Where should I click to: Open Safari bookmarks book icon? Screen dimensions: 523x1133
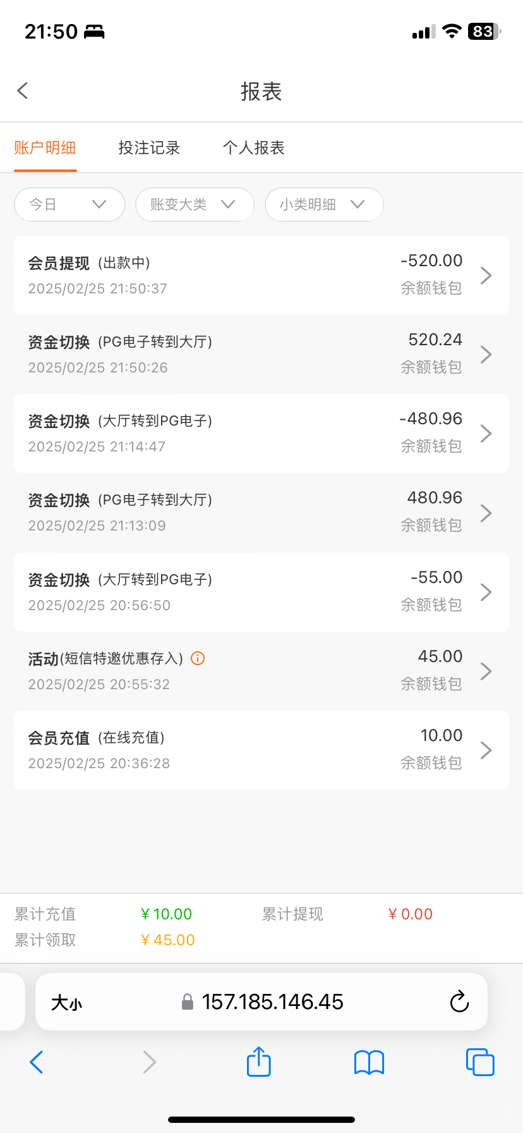pyautogui.click(x=369, y=1062)
